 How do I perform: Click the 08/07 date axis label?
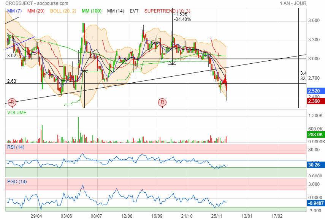click(97, 216)
